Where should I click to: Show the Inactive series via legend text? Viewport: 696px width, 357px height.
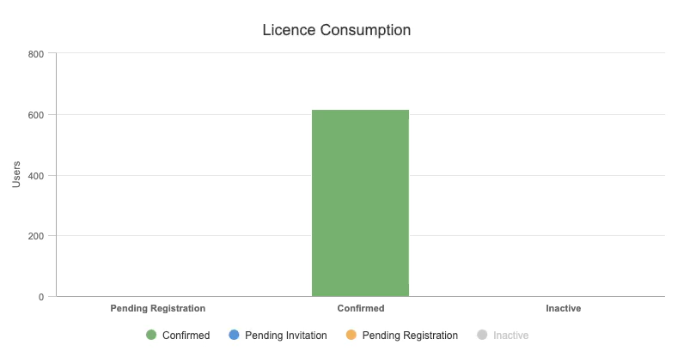pyautogui.click(x=511, y=336)
